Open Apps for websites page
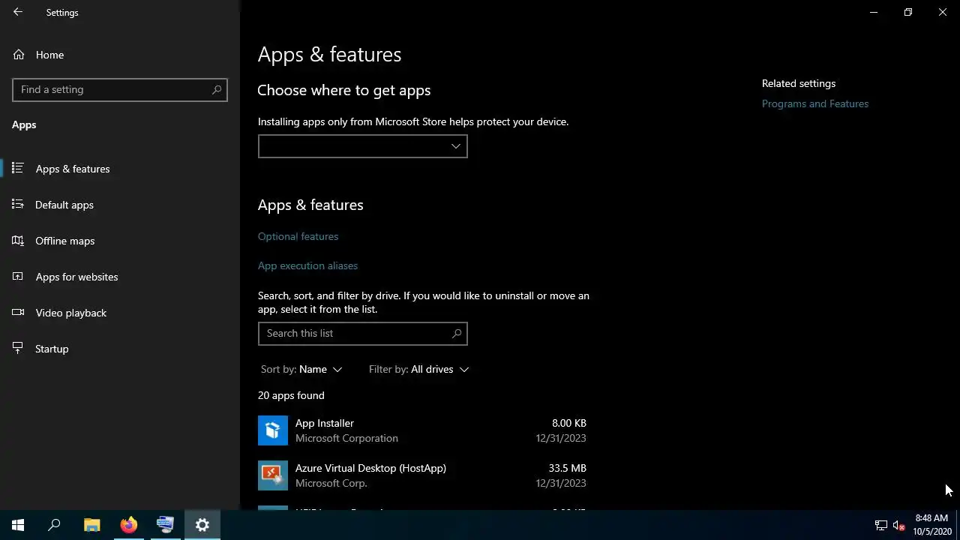 [120, 277]
